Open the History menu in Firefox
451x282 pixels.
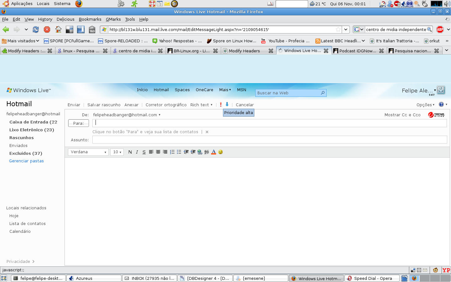45,19
